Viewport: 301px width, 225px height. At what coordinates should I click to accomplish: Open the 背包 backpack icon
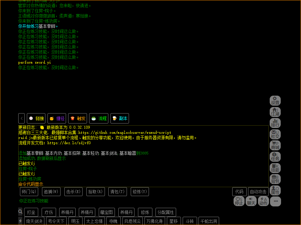coord(275,179)
